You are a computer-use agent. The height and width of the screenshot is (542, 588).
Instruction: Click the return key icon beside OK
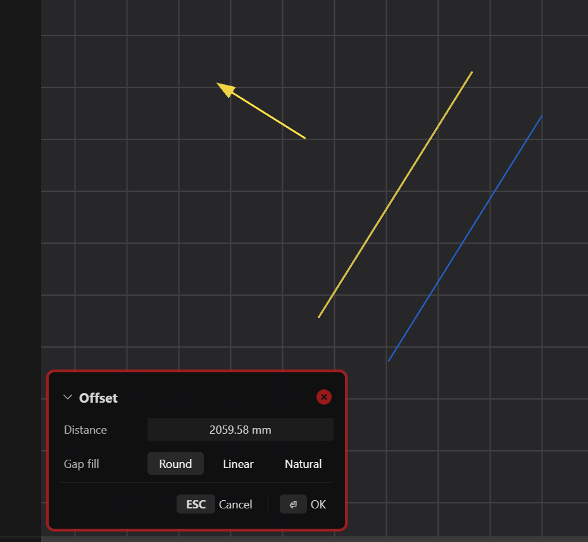coord(293,504)
